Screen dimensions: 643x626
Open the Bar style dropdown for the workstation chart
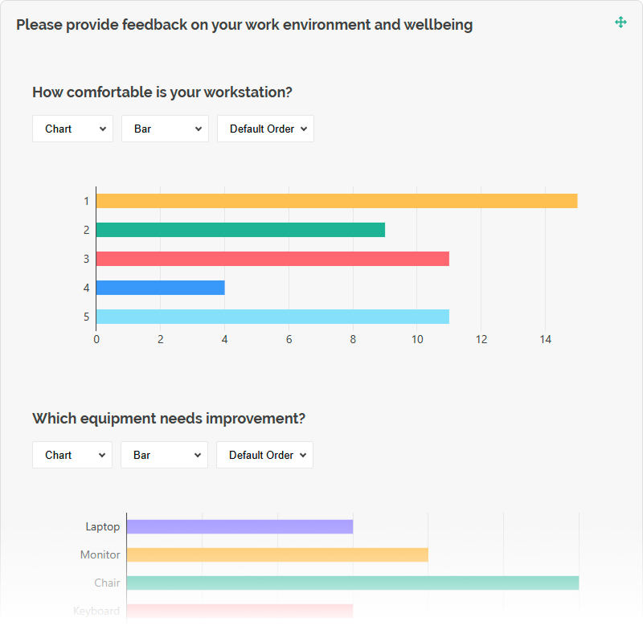165,129
